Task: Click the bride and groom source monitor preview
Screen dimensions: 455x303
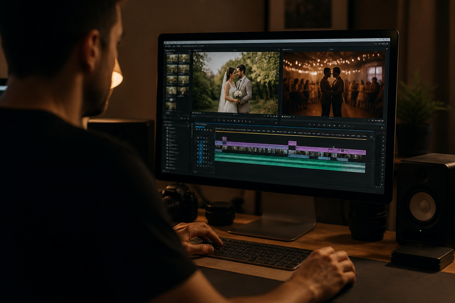Action: point(235,82)
